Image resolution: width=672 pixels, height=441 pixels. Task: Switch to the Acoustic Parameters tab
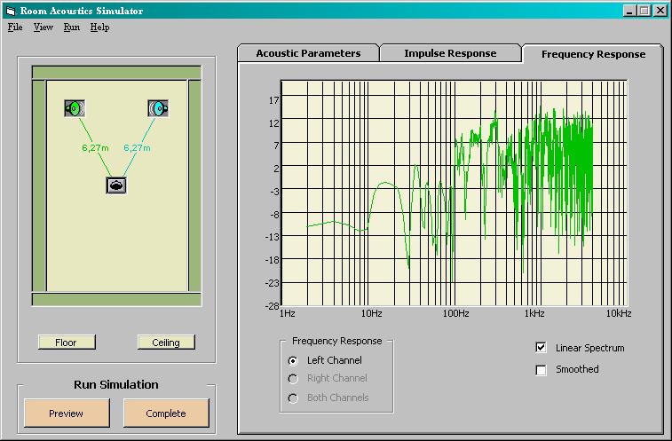click(308, 53)
